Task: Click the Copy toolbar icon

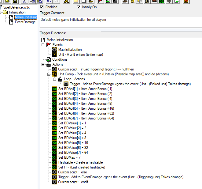Action: 32,1
